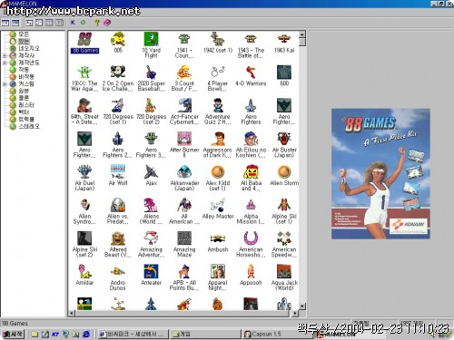Click the game list scroll-up arrow

pos(302,34)
